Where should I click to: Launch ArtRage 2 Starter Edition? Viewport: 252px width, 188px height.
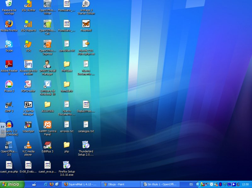tap(86, 4)
